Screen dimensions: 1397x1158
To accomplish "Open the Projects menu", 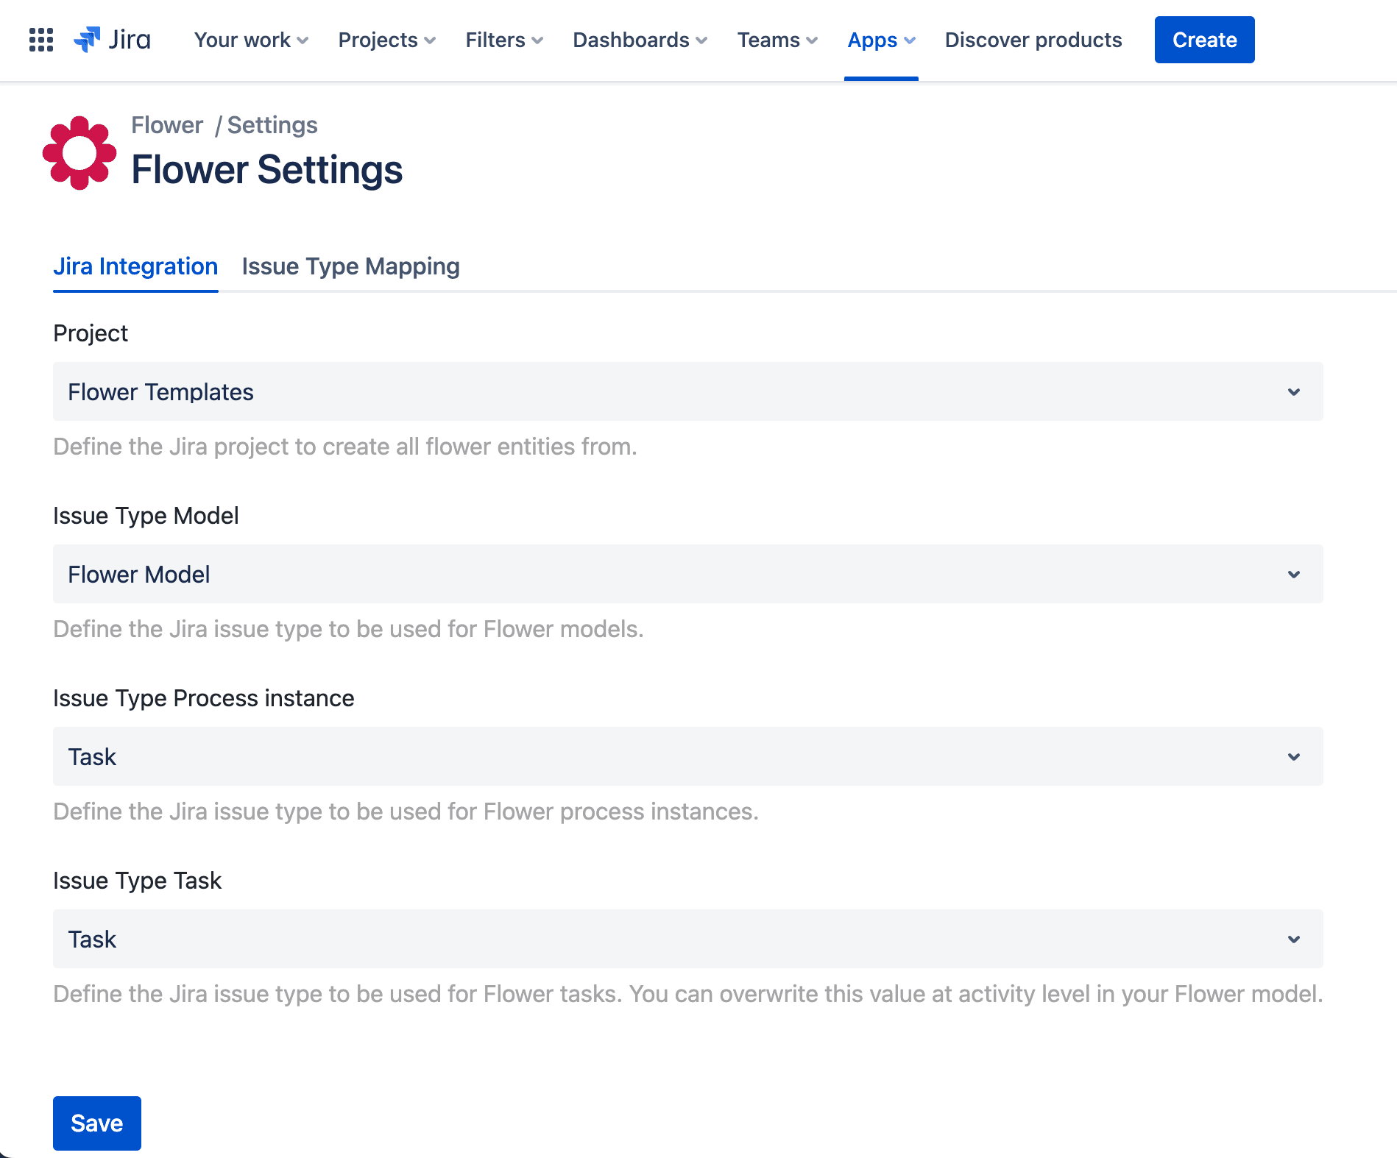I will (x=386, y=40).
